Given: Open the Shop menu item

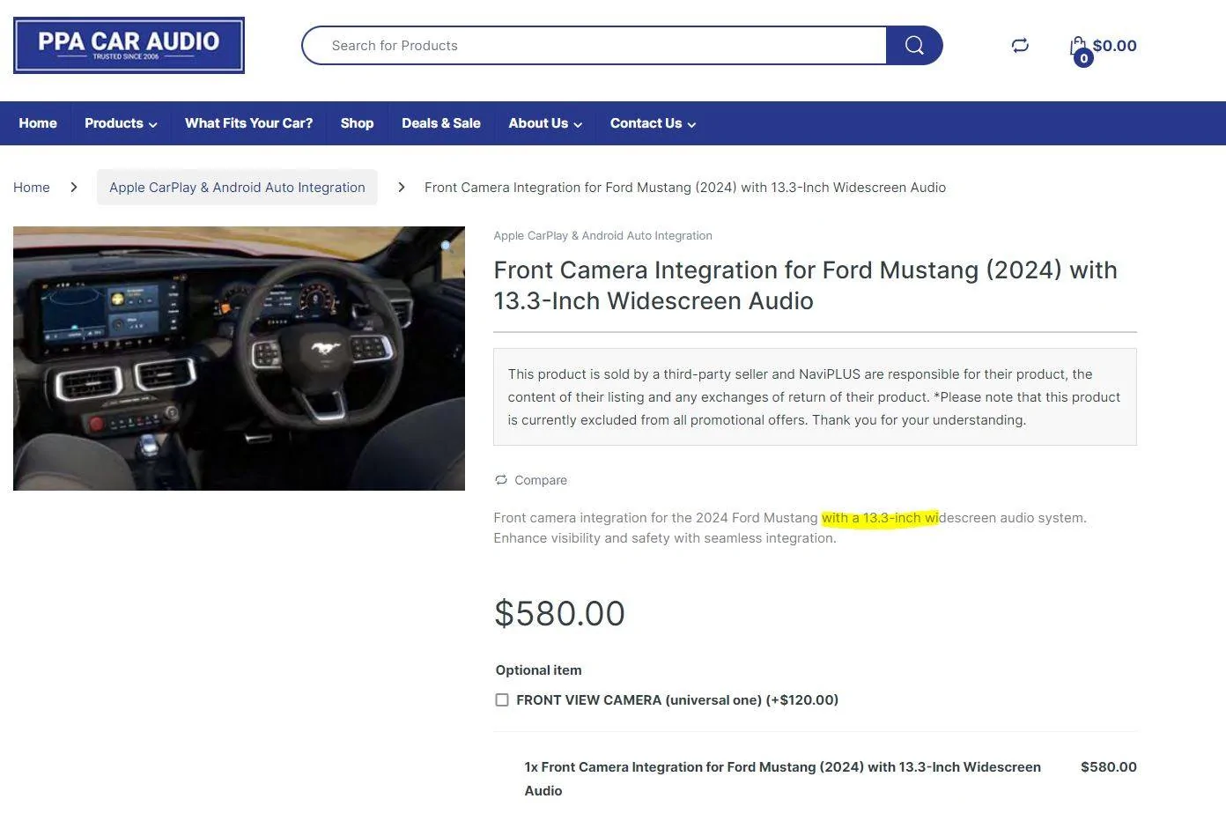Looking at the screenshot, I should point(357,123).
